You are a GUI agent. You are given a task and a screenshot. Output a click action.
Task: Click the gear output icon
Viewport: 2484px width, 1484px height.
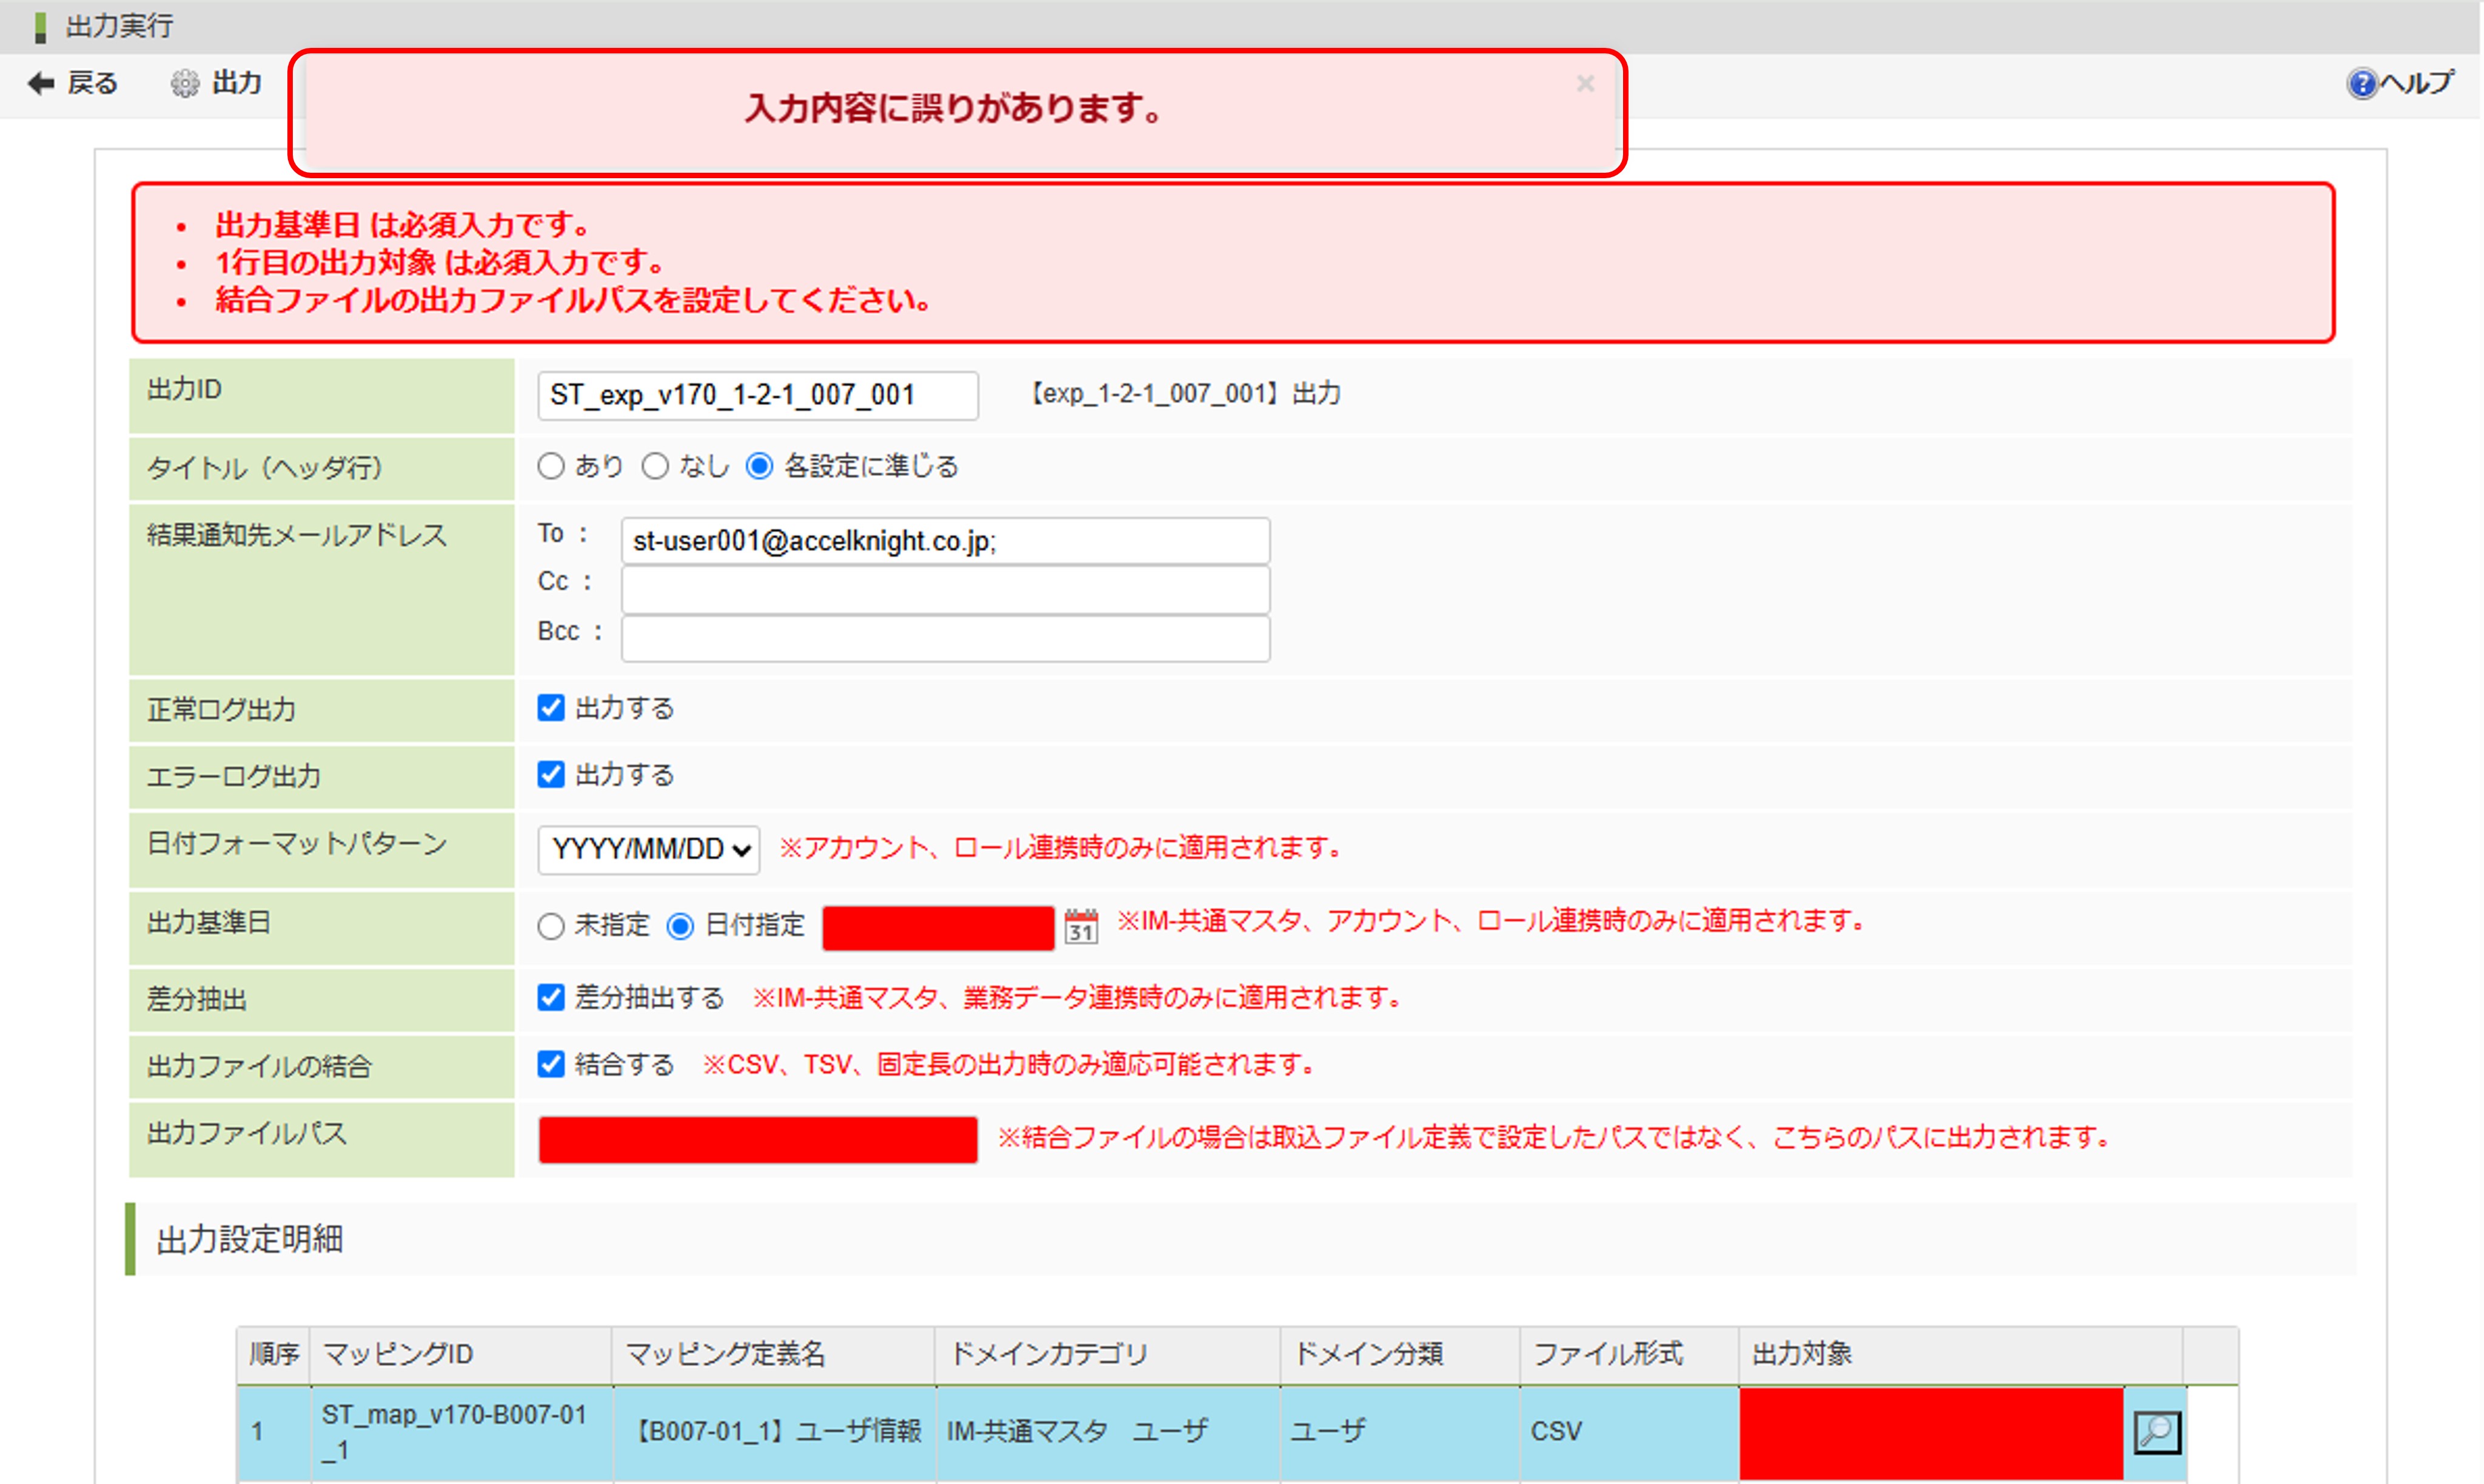[185, 83]
